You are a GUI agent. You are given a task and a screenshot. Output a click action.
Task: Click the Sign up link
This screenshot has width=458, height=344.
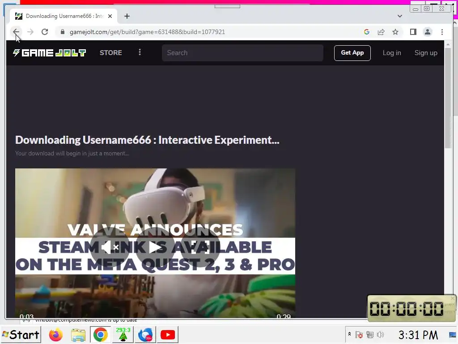click(426, 53)
